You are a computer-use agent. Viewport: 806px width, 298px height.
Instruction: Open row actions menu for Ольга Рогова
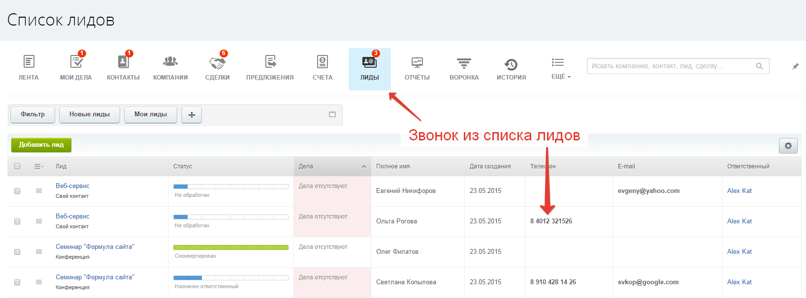click(x=39, y=221)
